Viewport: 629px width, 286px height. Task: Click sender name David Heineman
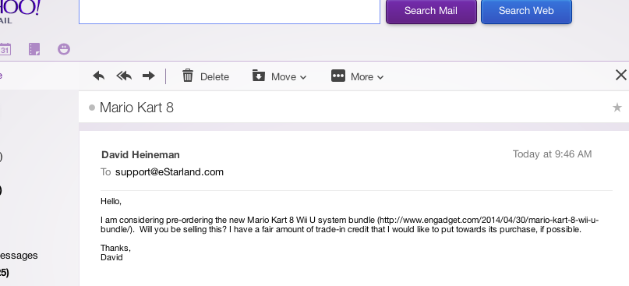pos(140,155)
